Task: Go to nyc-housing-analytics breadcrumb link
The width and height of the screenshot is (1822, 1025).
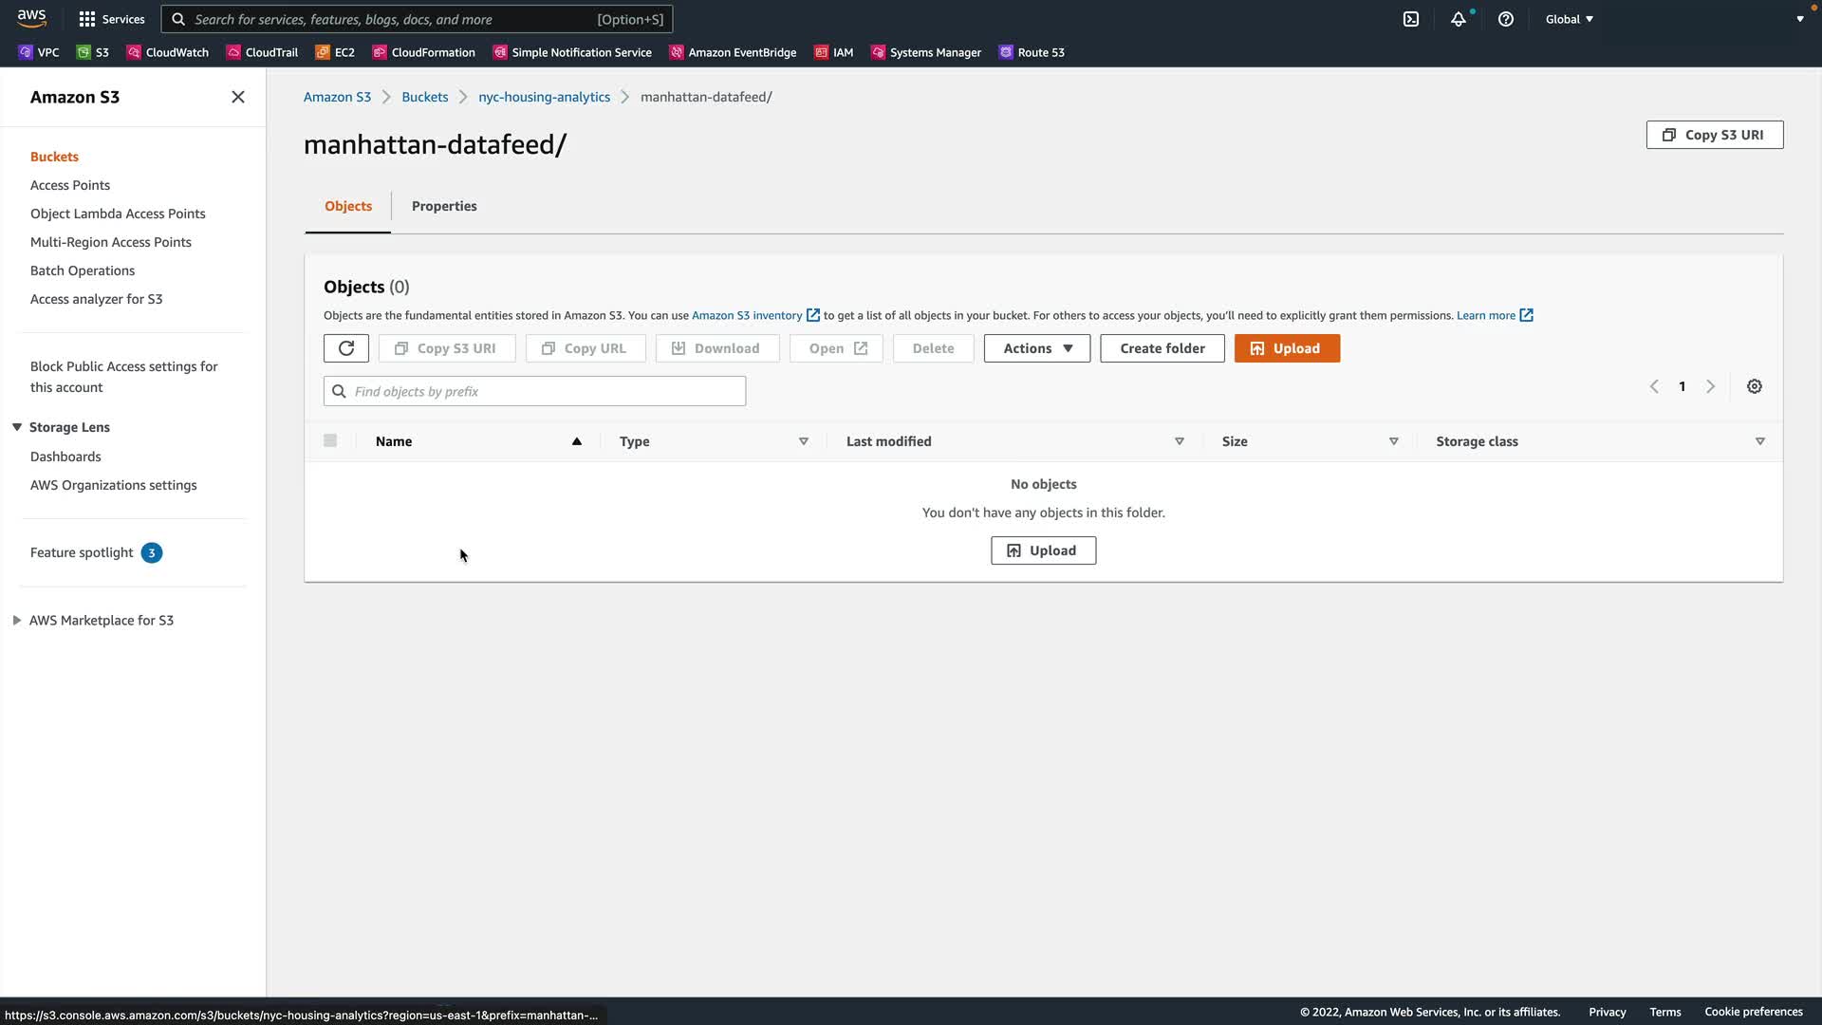Action: [544, 97]
